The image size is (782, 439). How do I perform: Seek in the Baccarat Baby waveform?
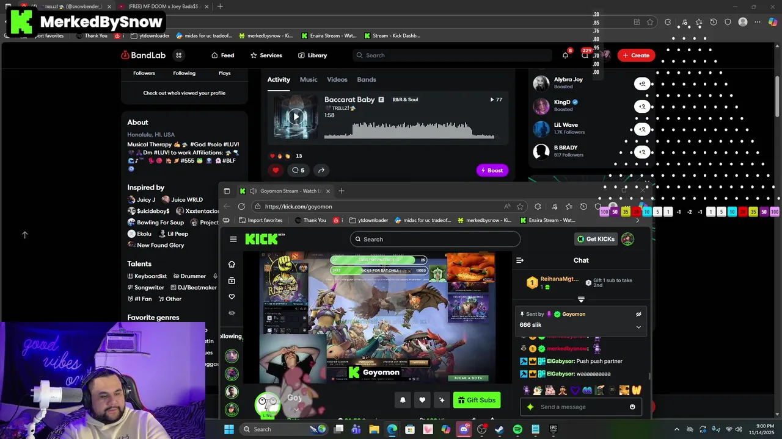click(409, 130)
